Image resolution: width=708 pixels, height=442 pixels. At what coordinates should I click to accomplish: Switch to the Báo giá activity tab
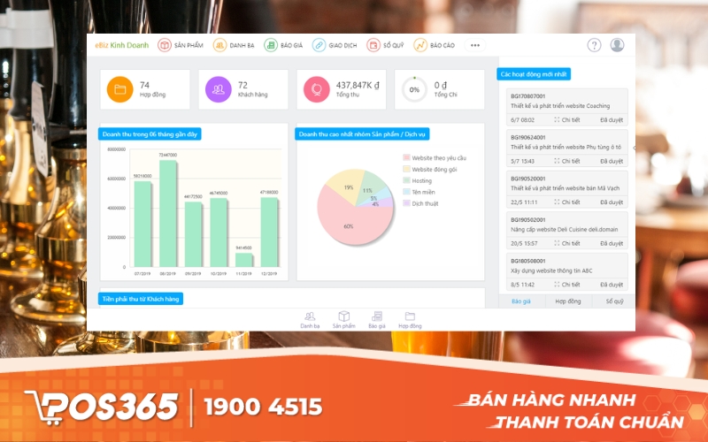pos(521,301)
